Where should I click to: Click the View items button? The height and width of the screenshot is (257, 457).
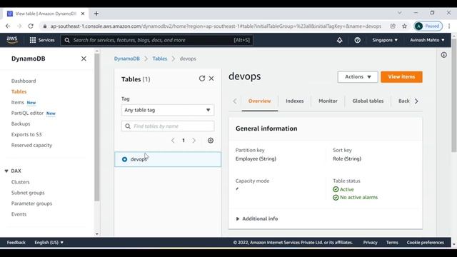point(401,77)
